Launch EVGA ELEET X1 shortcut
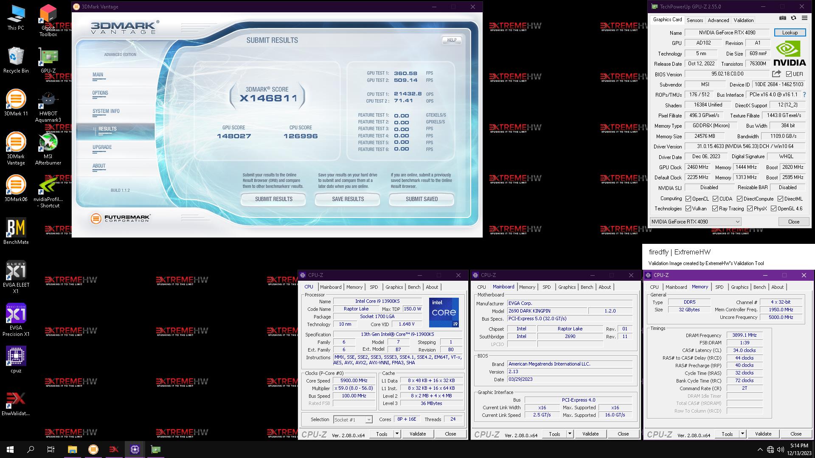 pyautogui.click(x=16, y=277)
